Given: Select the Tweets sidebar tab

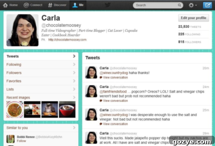Looking at the screenshot, I should (41, 56).
